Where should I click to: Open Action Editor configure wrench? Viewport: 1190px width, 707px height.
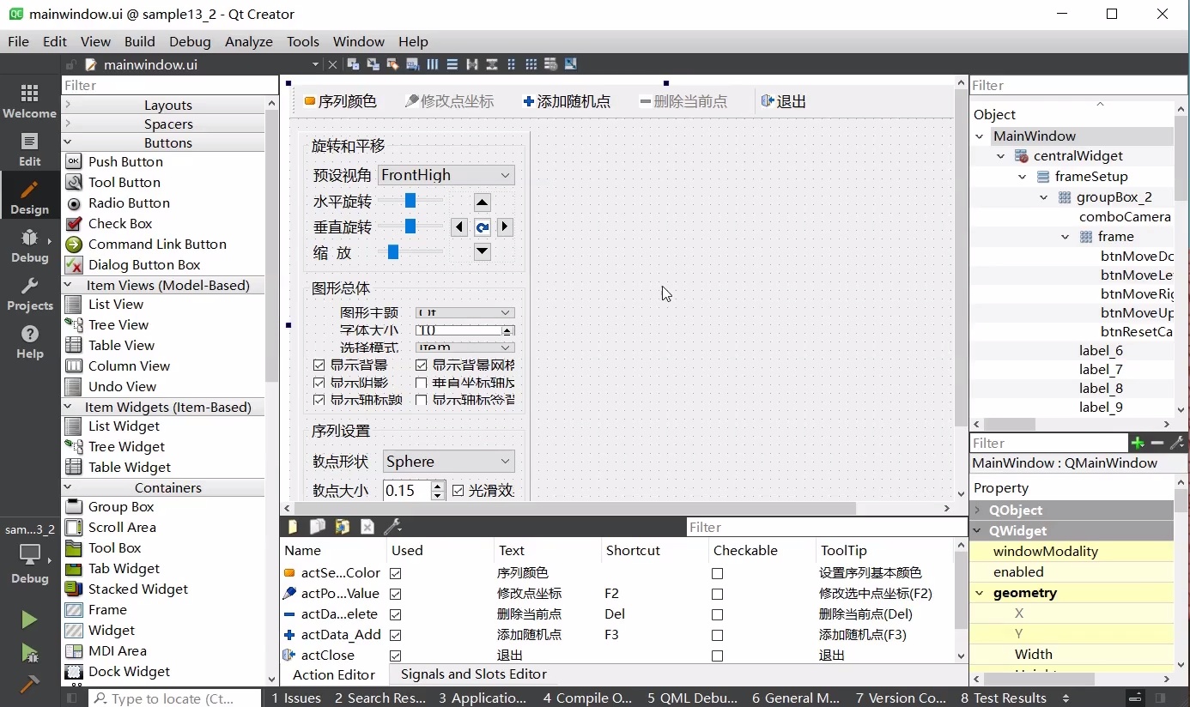(392, 527)
